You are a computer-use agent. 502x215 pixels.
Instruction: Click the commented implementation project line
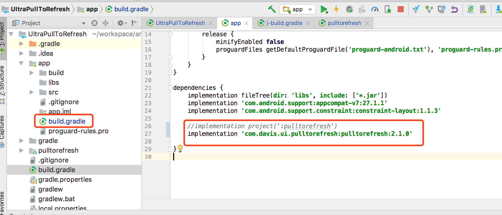coord(262,126)
